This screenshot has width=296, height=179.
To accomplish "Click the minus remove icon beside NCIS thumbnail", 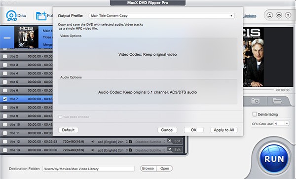I will (x=7, y=38).
